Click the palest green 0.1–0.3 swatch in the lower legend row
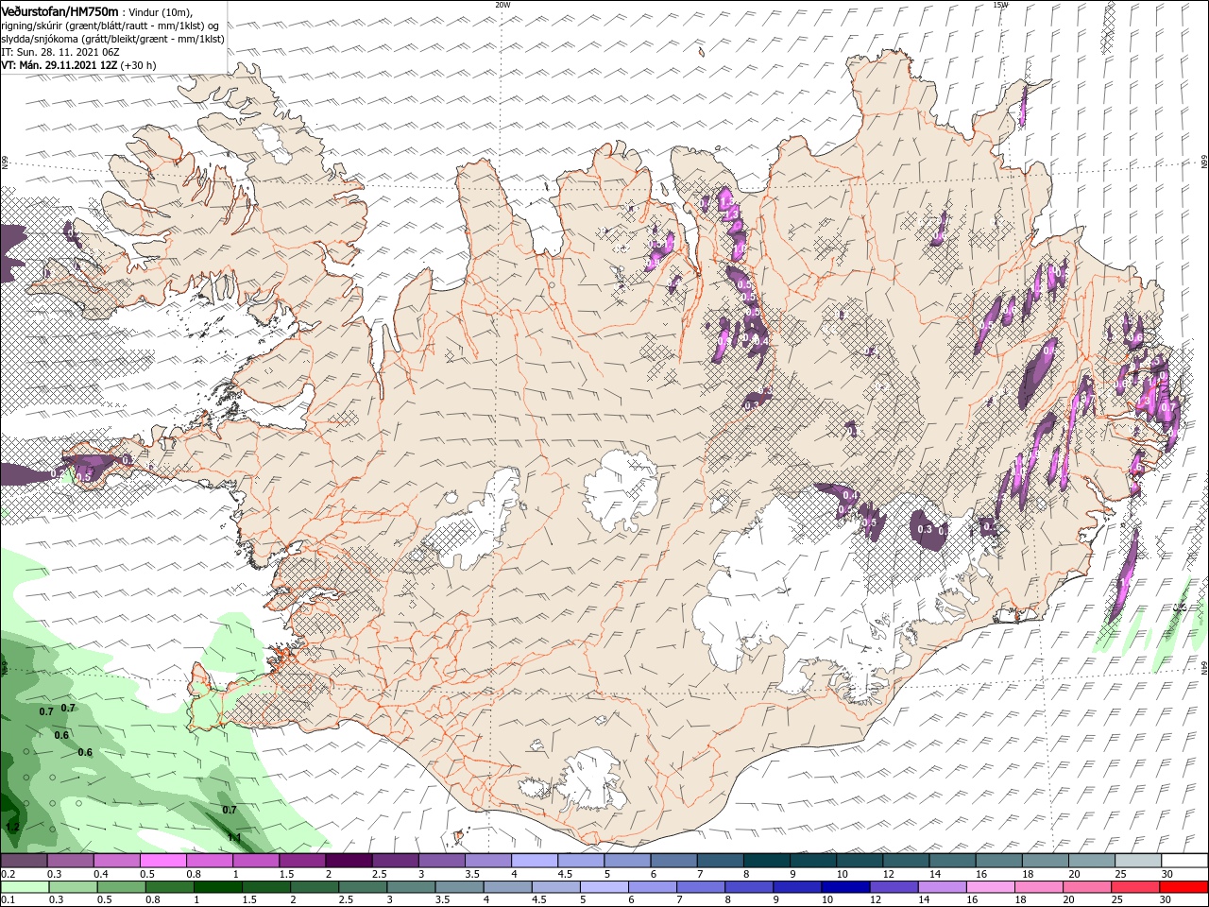Screen dimensions: 1209x907 coord(25,887)
